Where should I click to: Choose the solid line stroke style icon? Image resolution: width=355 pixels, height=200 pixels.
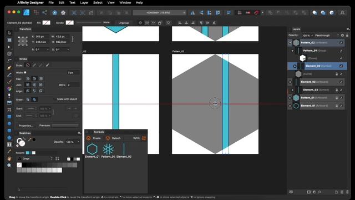coord(34,66)
